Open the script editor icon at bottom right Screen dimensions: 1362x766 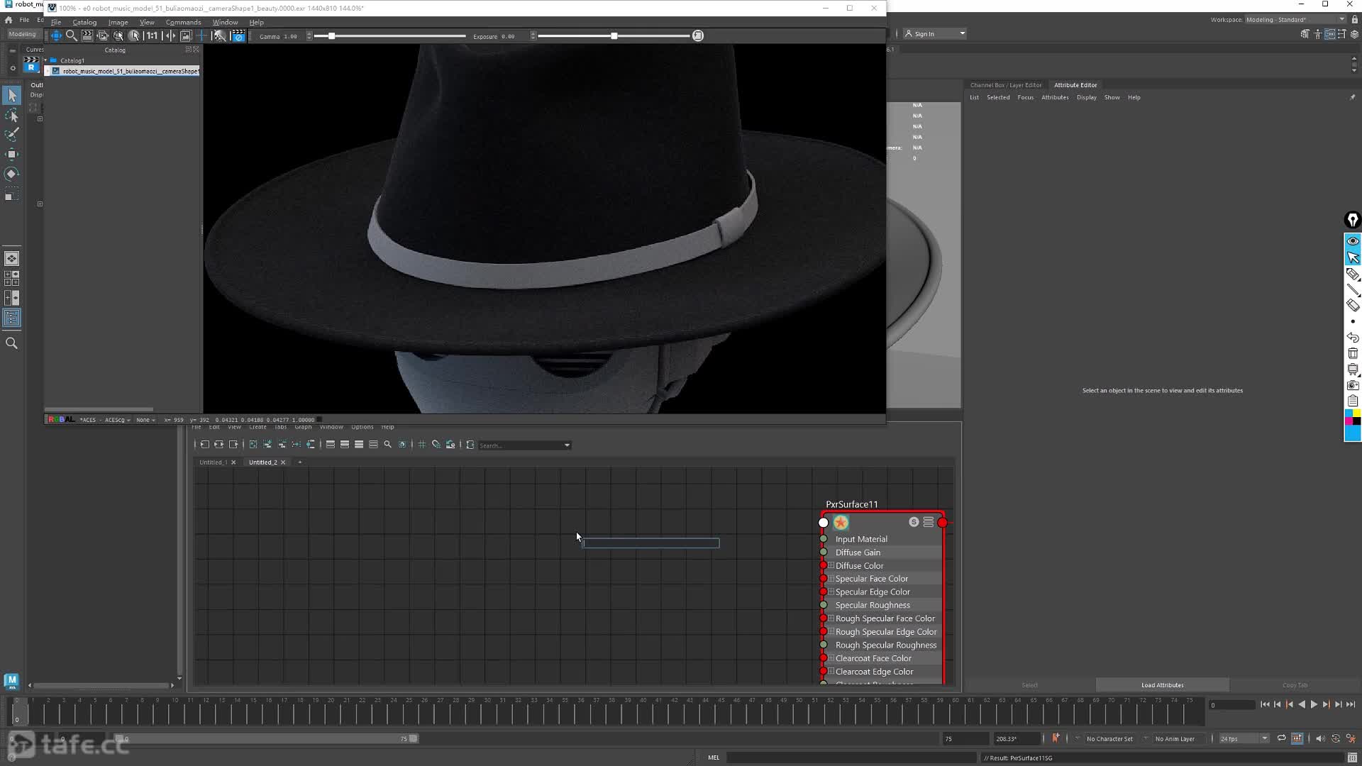point(1352,757)
